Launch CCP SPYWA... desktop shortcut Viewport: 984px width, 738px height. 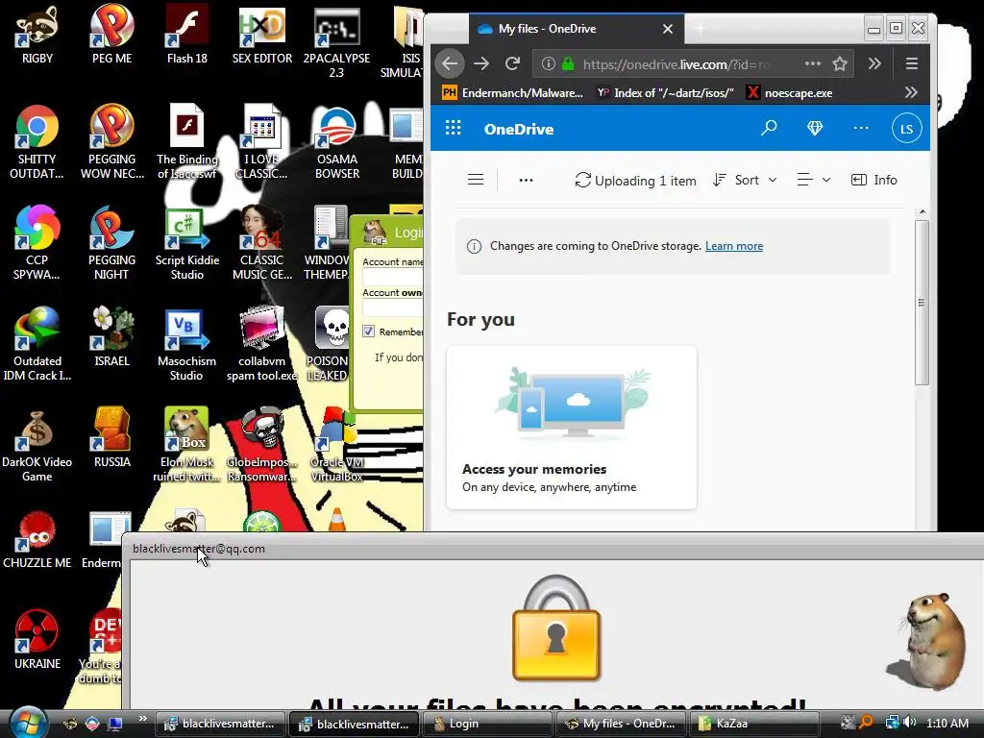click(x=37, y=243)
